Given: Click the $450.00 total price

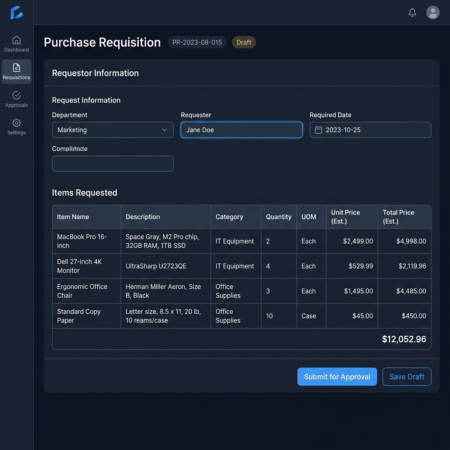Looking at the screenshot, I should 414,316.
